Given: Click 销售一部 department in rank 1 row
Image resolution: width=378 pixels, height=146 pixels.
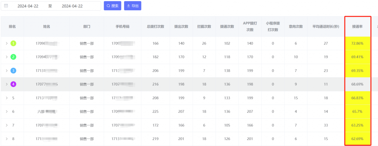Looking at the screenshot, I should (x=87, y=44).
